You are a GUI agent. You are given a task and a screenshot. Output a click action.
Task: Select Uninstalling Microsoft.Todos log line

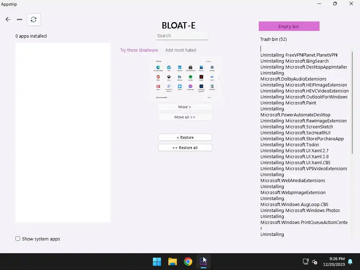(x=290, y=144)
